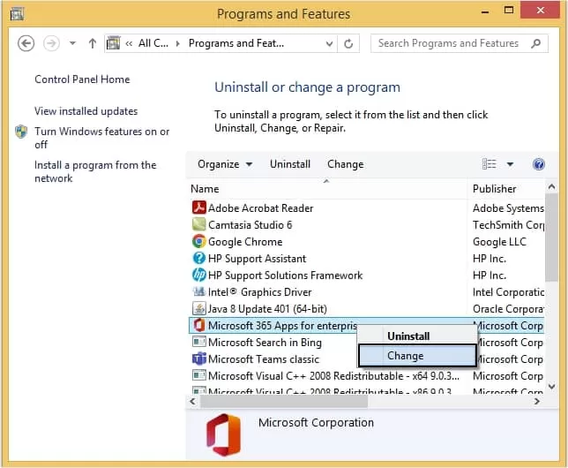
Task: Select the Microsoft Teams classic icon
Action: (198, 359)
